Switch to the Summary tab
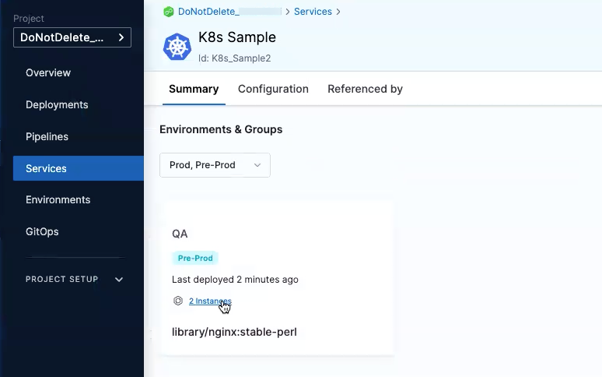Screen dimensions: 602x377 click(194, 89)
